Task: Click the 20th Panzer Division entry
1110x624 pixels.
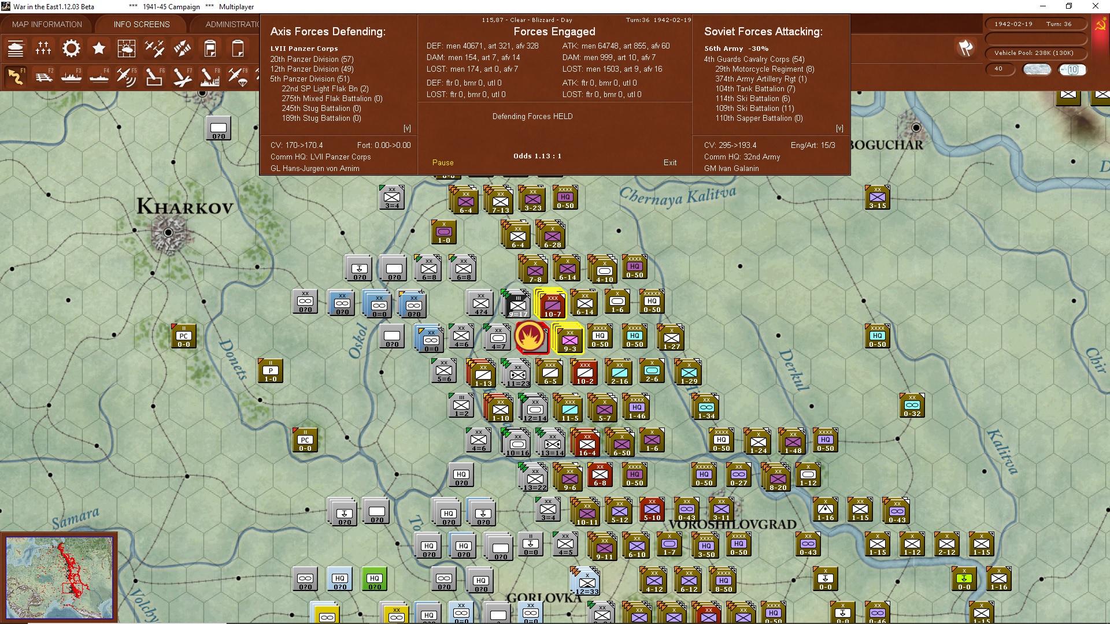Action: (312, 59)
